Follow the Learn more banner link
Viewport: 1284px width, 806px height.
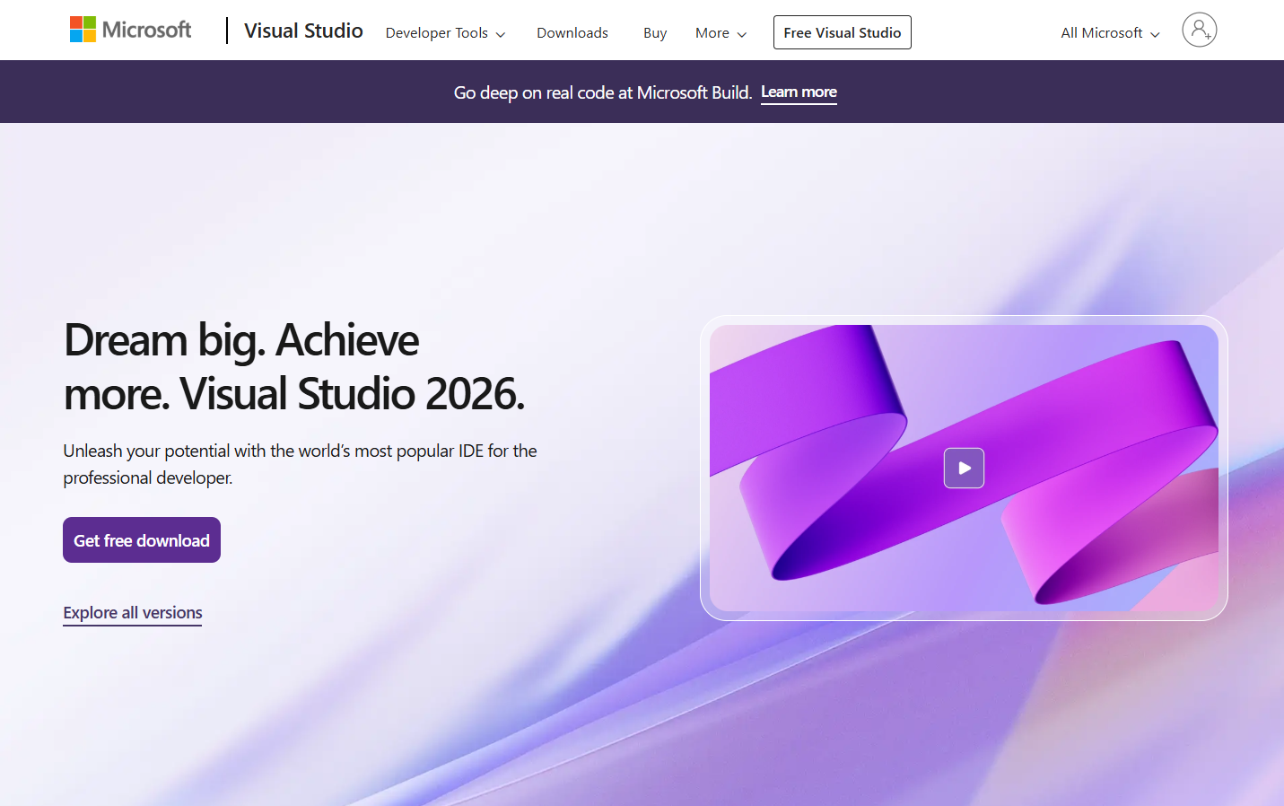click(x=799, y=92)
